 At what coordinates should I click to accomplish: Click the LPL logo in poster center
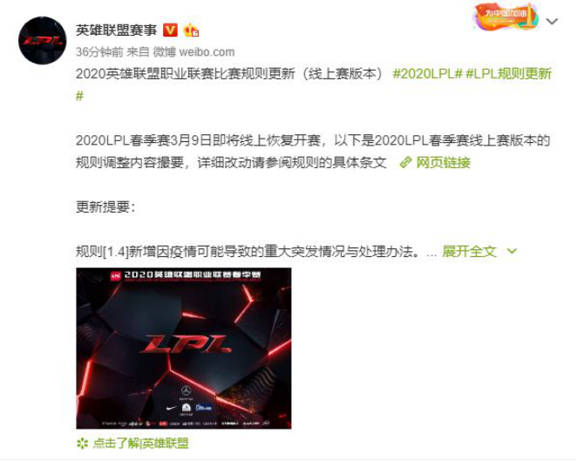click(x=186, y=344)
